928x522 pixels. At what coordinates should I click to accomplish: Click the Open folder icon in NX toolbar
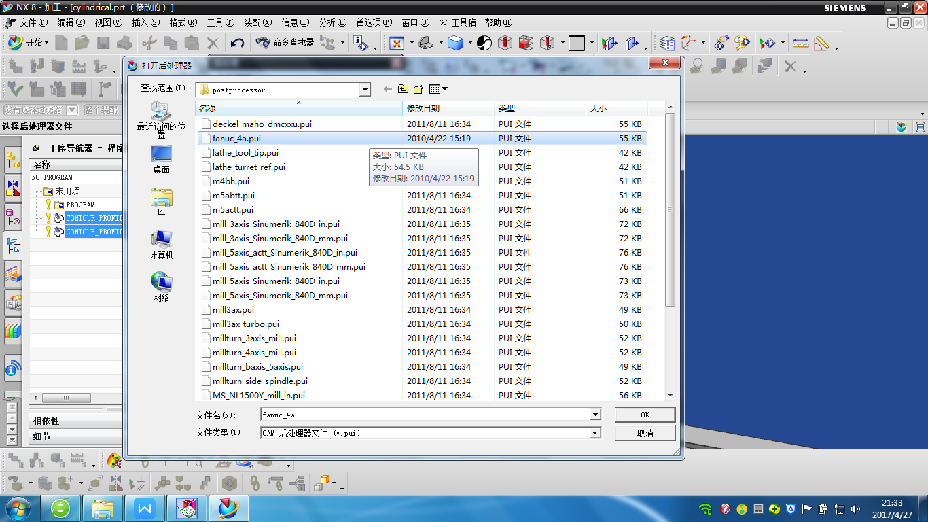(x=82, y=43)
